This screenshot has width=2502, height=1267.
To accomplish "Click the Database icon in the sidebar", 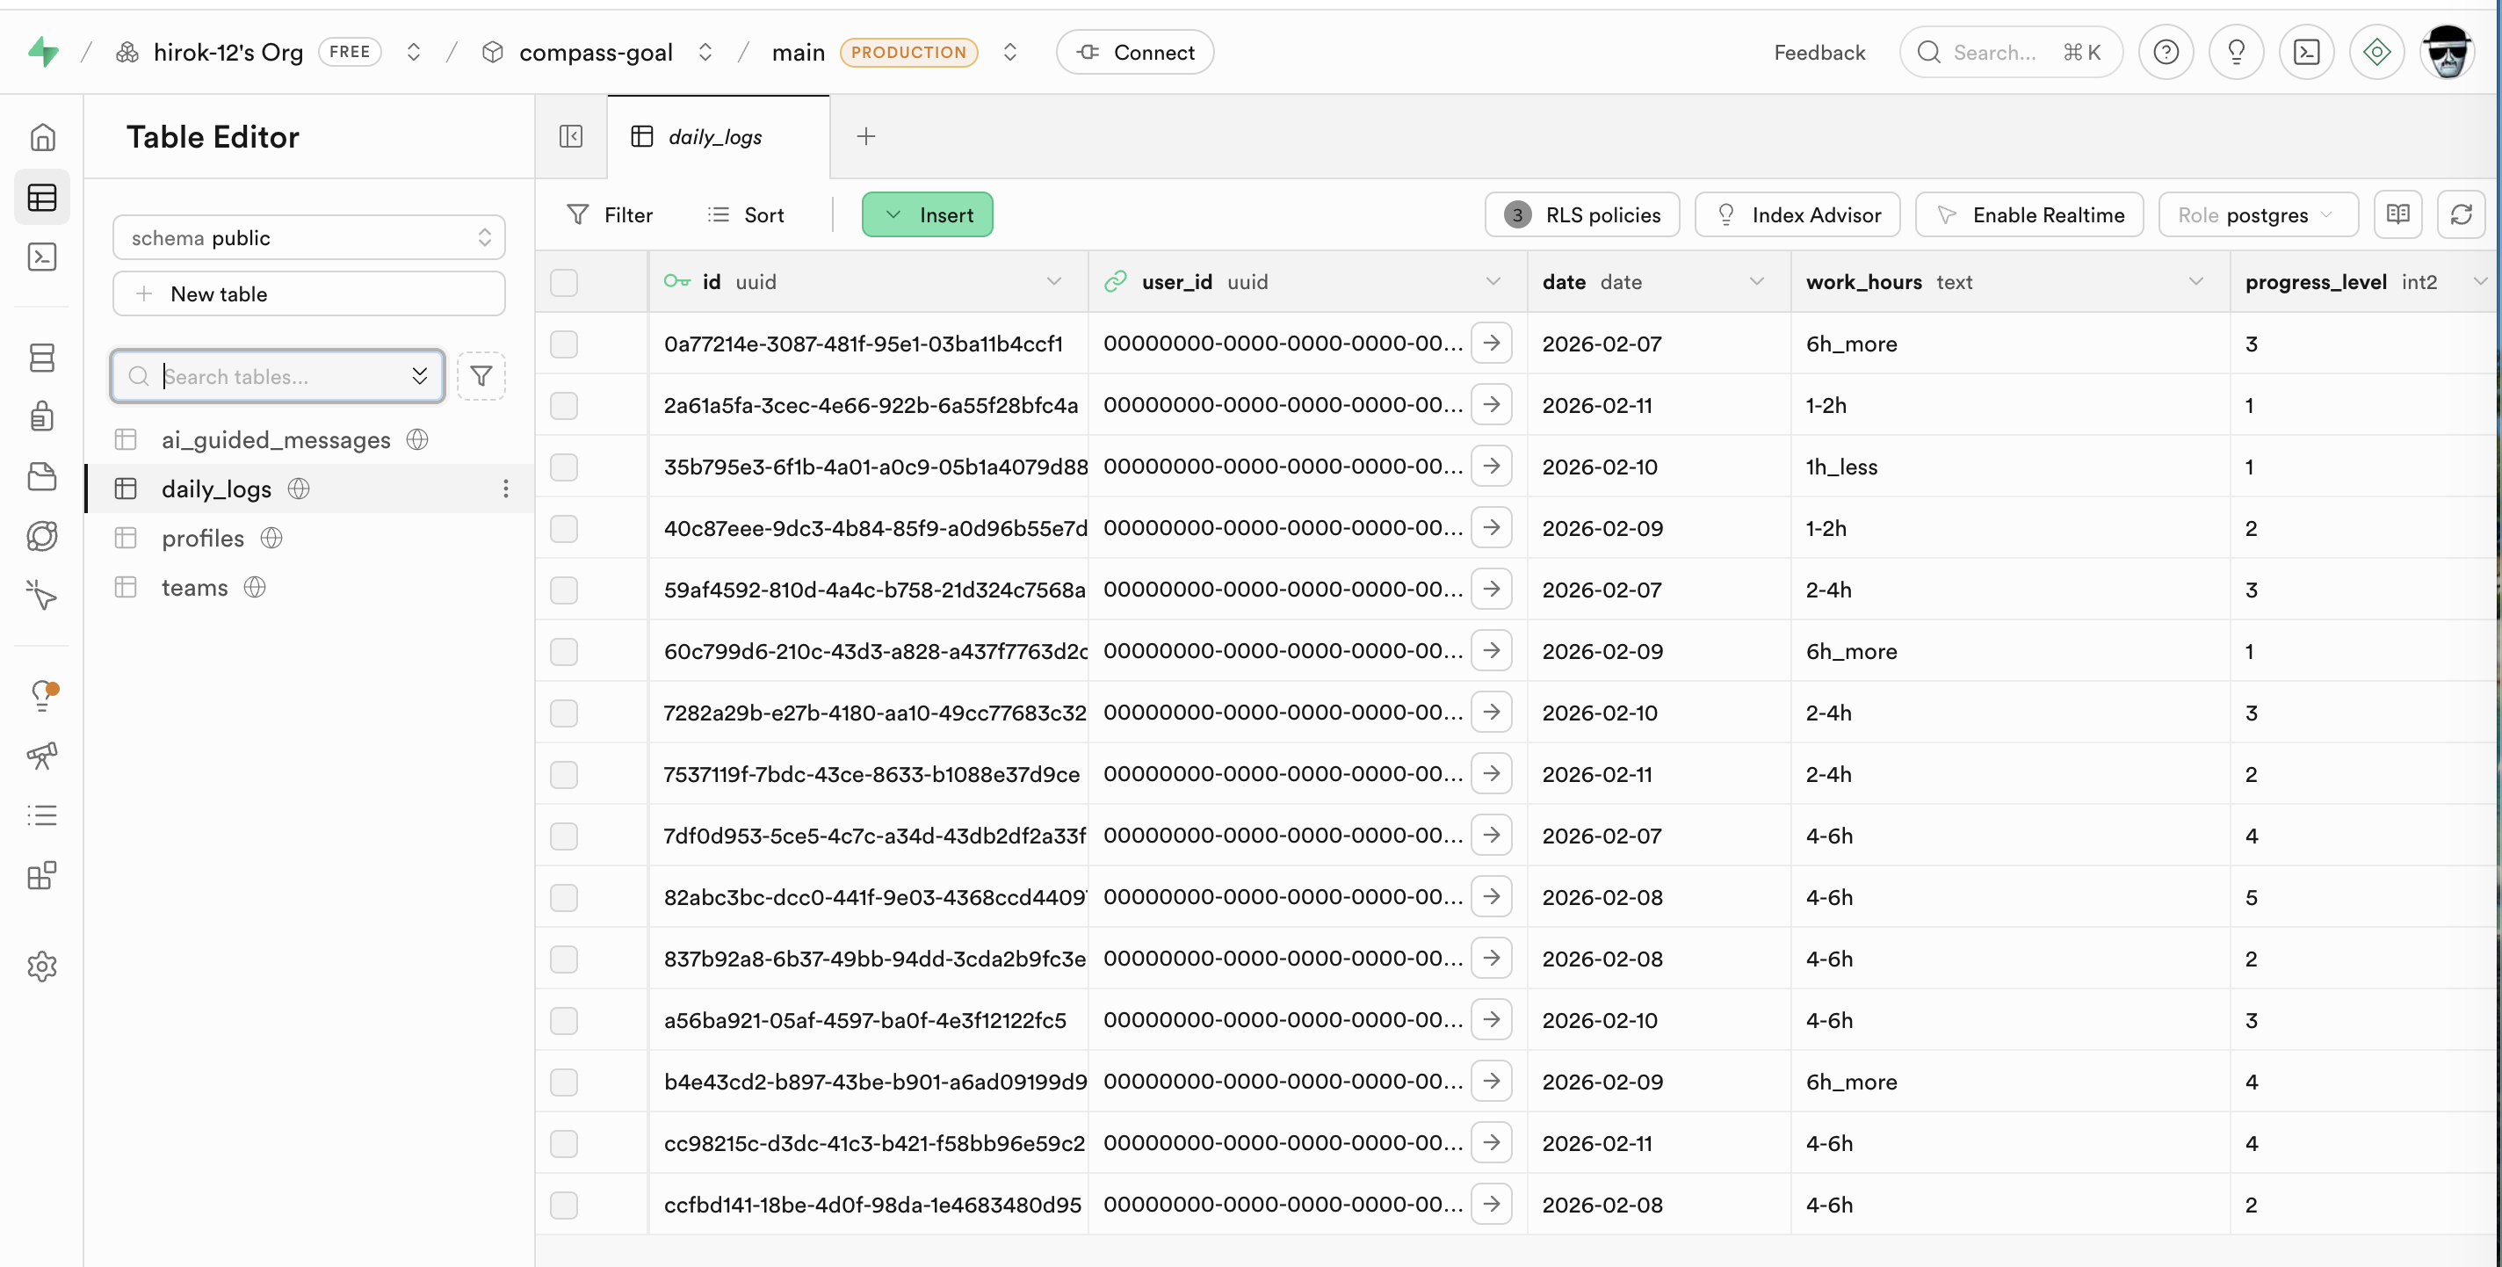I will click(42, 358).
